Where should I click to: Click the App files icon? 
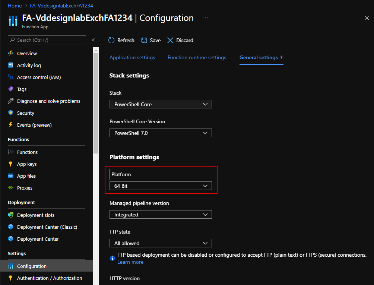pos(10,176)
